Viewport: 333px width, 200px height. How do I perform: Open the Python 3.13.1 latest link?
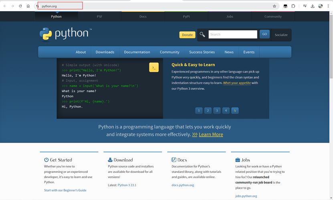pos(127,185)
